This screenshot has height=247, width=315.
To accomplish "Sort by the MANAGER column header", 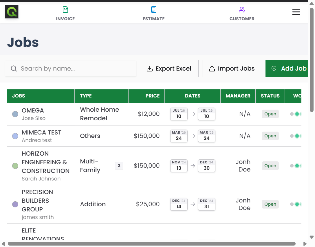I will 238,96.
